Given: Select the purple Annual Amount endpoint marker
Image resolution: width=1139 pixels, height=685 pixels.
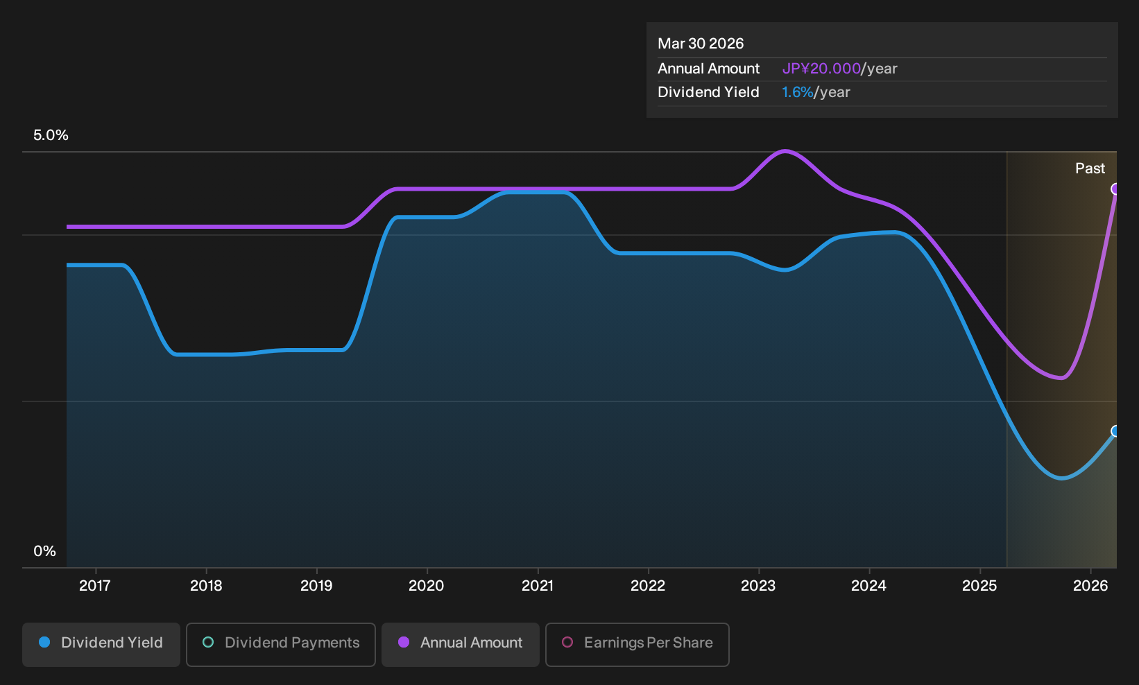Looking at the screenshot, I should coord(1115,189).
